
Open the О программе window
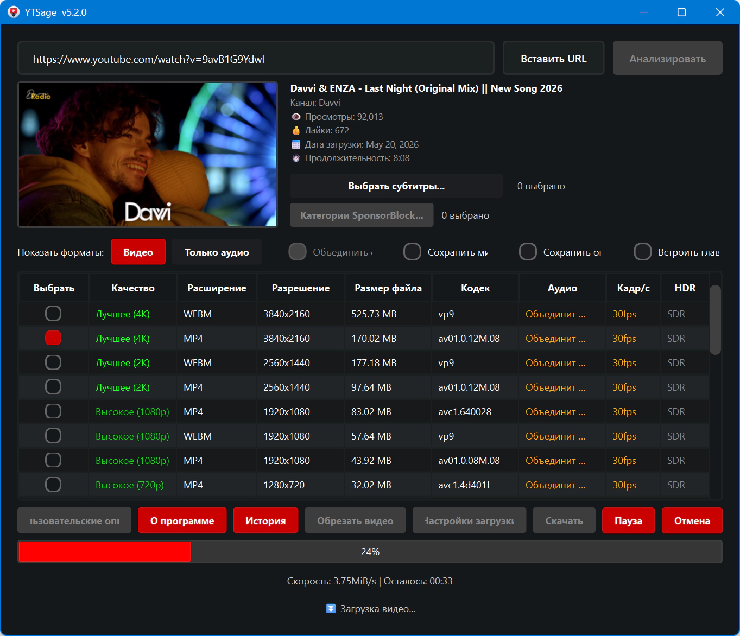(x=182, y=520)
